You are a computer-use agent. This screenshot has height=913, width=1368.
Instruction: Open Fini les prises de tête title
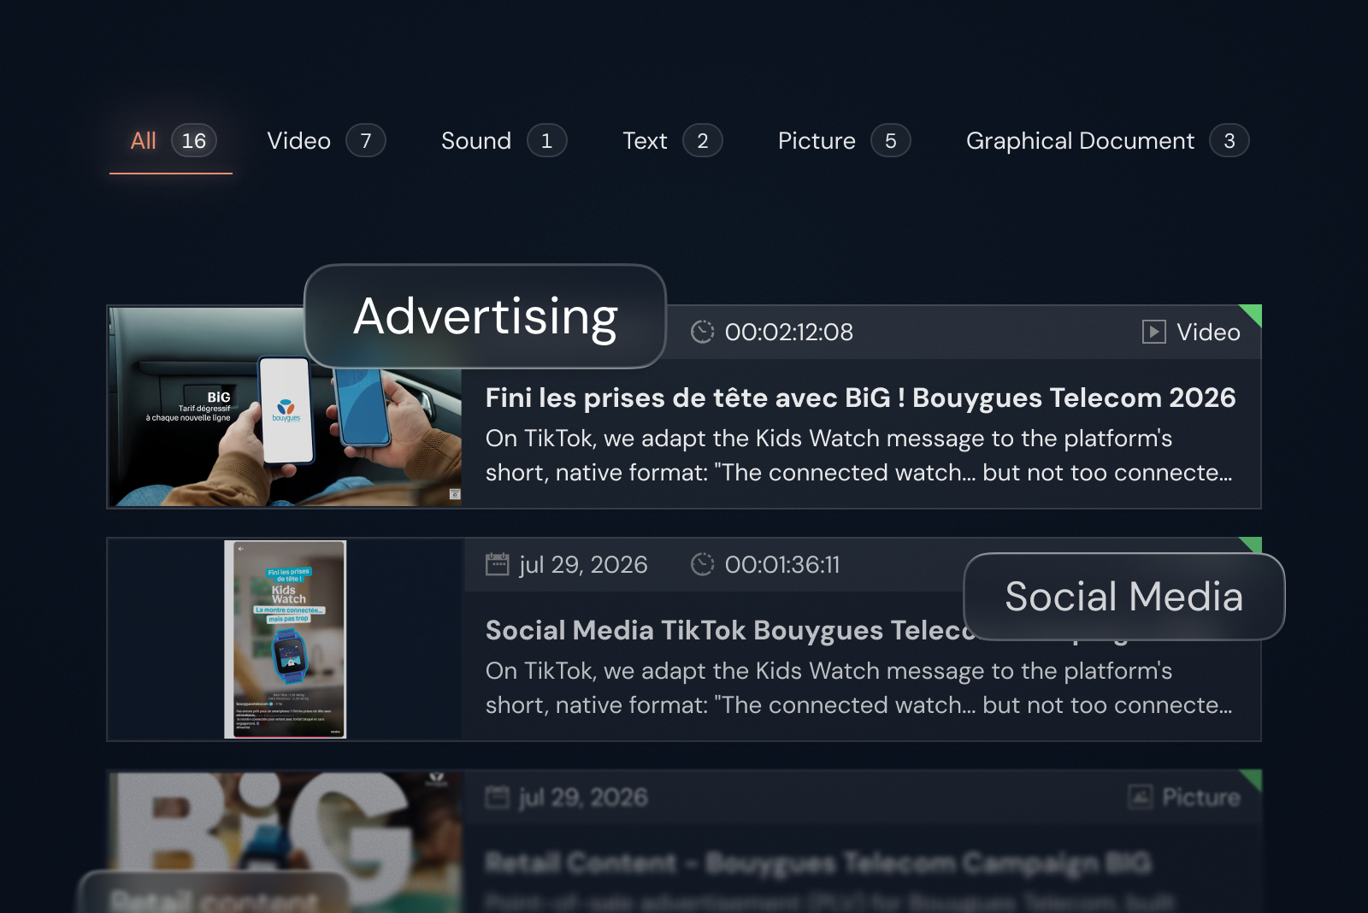(x=860, y=398)
